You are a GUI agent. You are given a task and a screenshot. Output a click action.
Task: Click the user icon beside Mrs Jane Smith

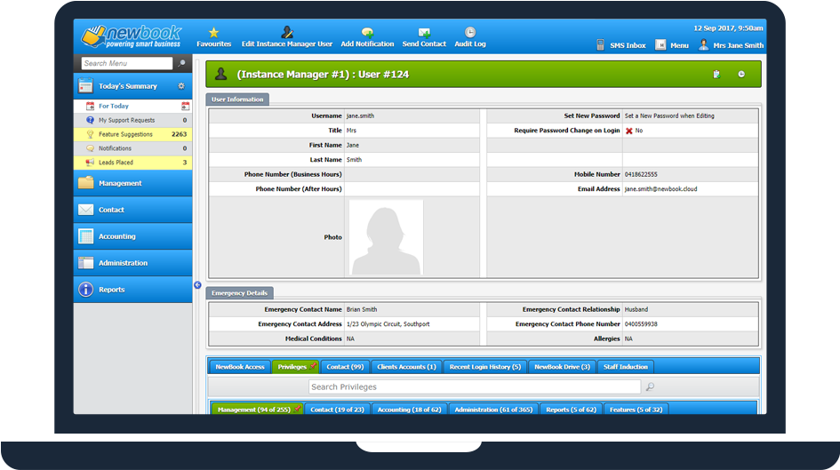(x=703, y=45)
